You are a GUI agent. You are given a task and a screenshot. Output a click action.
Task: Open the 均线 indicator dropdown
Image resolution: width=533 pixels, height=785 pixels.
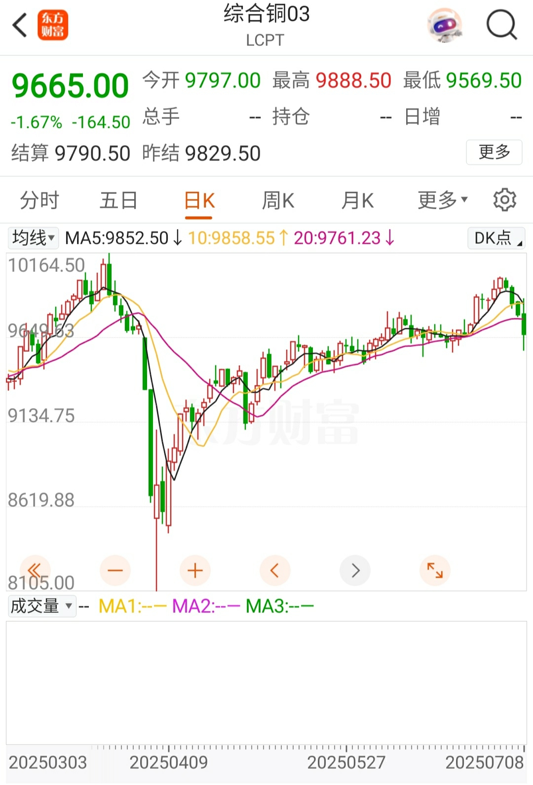[x=33, y=238]
